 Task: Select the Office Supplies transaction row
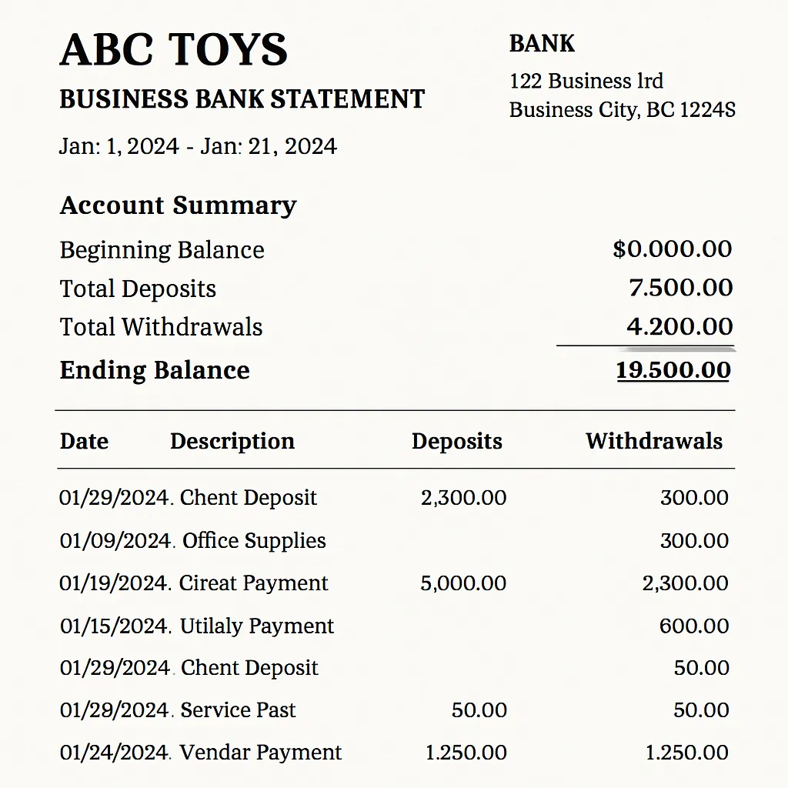394,540
